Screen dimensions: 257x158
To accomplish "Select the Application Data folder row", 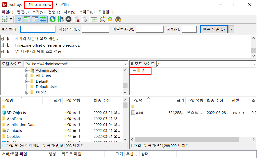I will pos(61,125).
